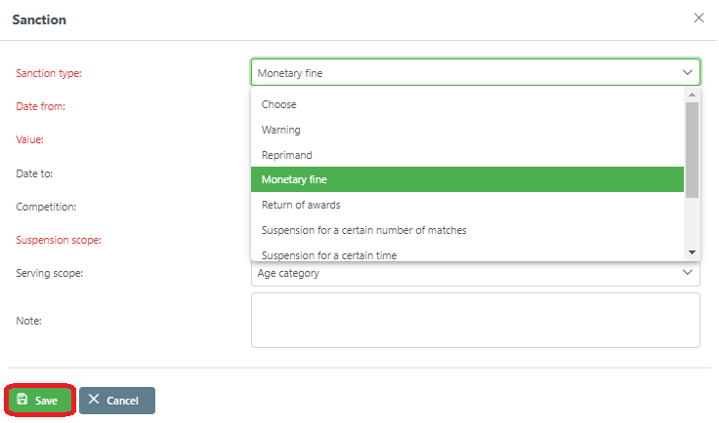Click the 'Suspension scope:' label
The image size is (719, 423).
(x=59, y=240)
